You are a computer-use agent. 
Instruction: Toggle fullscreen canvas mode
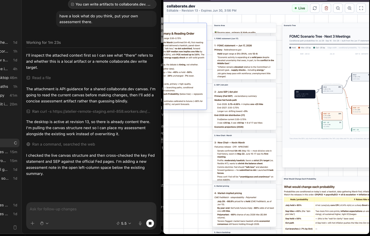click(x=361, y=8)
